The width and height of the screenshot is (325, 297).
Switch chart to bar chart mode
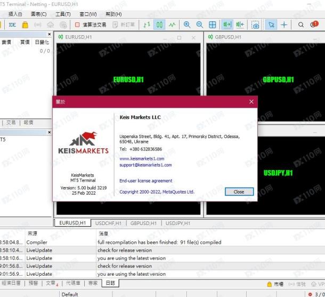147,25
